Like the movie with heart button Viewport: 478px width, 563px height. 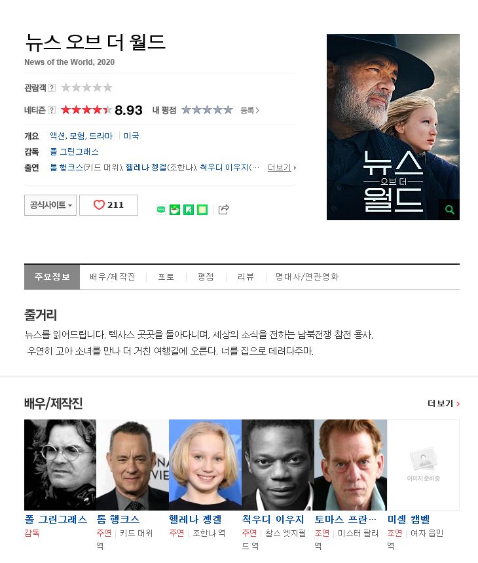109,205
